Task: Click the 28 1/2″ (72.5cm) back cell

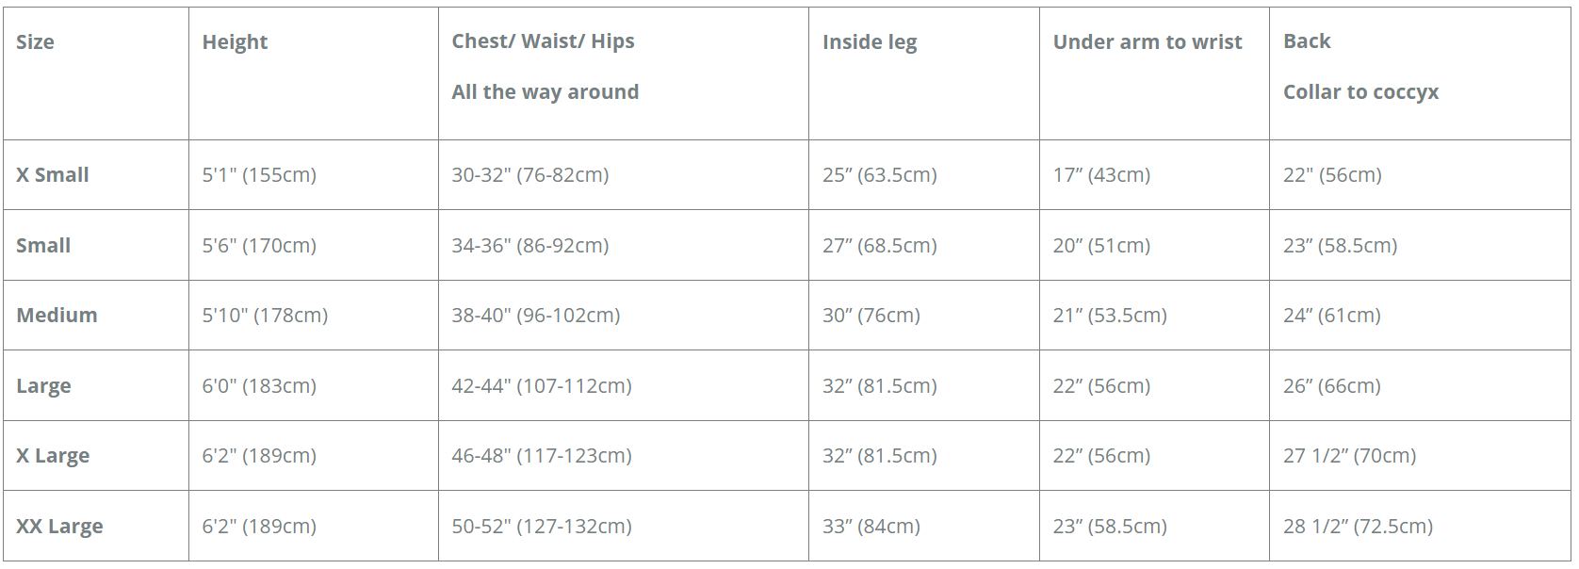Action: click(x=1358, y=527)
